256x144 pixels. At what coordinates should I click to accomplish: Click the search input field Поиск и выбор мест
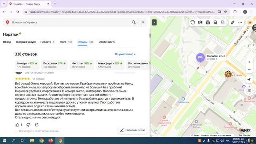click(x=70, y=22)
